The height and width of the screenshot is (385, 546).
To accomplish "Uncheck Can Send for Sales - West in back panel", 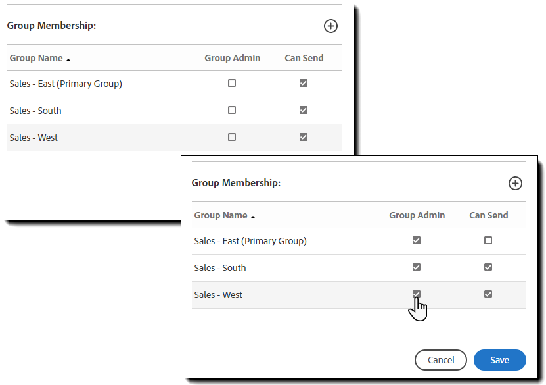I will click(303, 137).
